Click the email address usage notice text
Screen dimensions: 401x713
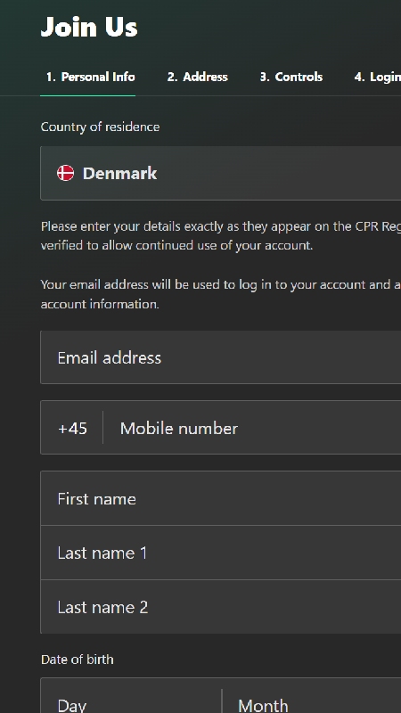(221, 294)
